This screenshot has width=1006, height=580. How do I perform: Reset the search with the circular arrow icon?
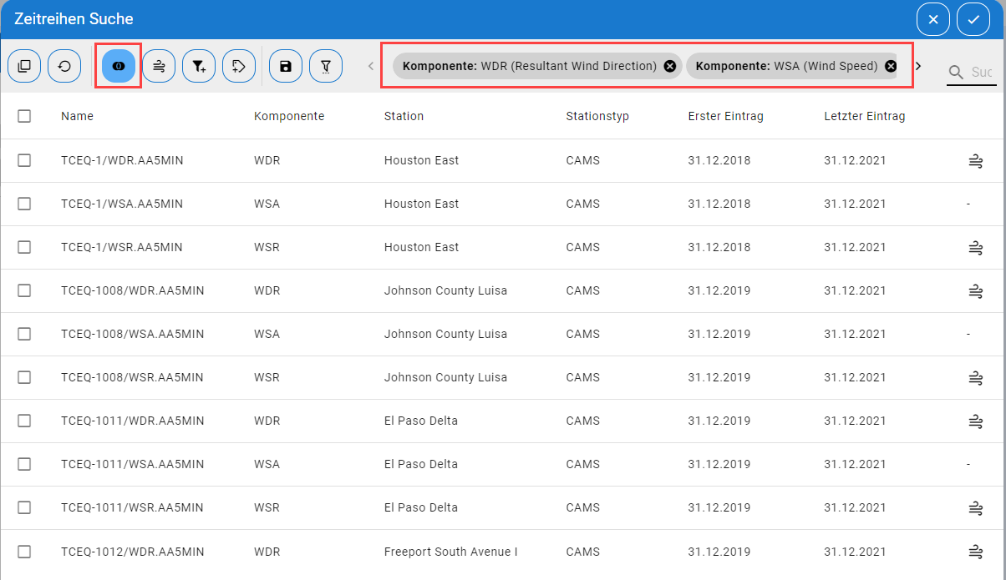click(x=64, y=66)
